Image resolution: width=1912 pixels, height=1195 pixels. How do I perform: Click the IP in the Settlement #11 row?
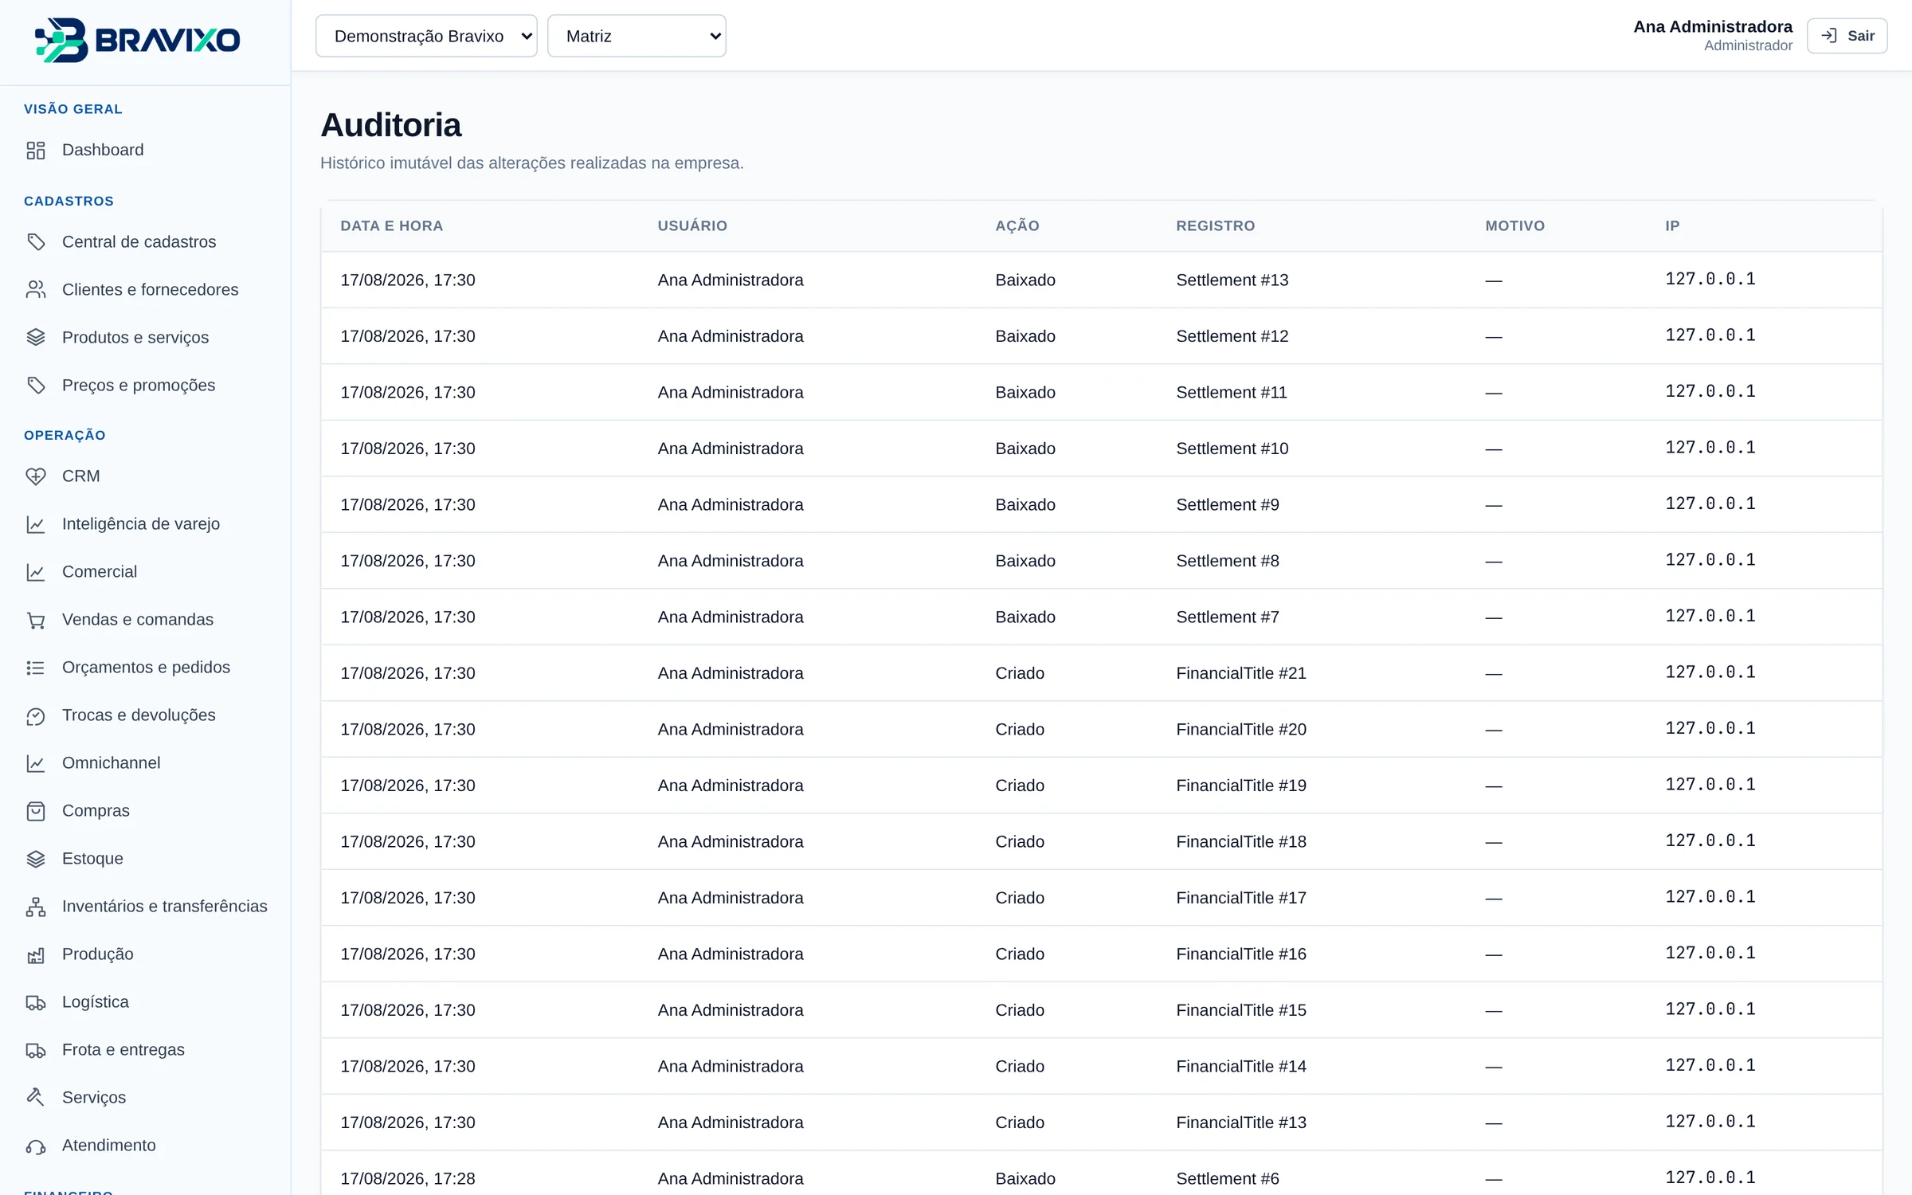coord(1710,391)
